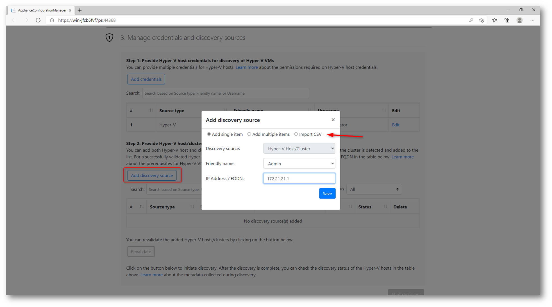The height and width of the screenshot is (307, 552).
Task: Select the Add single item radio button
Action: pos(209,134)
